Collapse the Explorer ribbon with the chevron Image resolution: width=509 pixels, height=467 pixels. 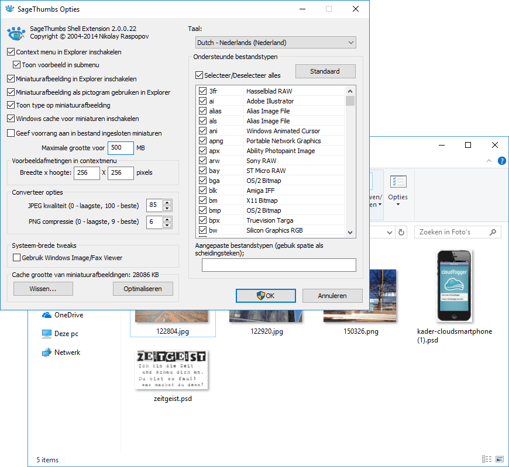[x=489, y=161]
